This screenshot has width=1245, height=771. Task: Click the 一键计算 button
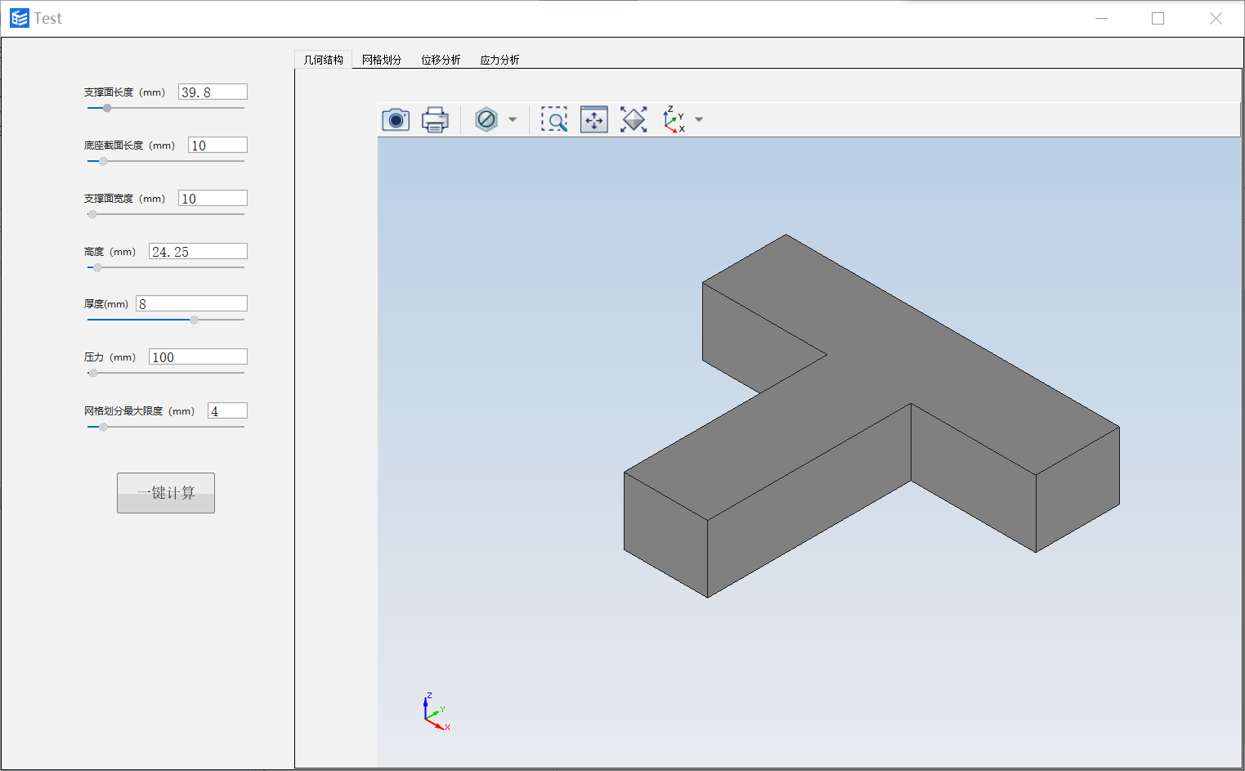[166, 493]
